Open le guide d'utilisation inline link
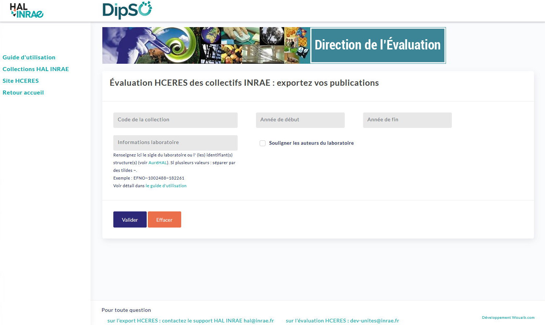 tap(166, 186)
